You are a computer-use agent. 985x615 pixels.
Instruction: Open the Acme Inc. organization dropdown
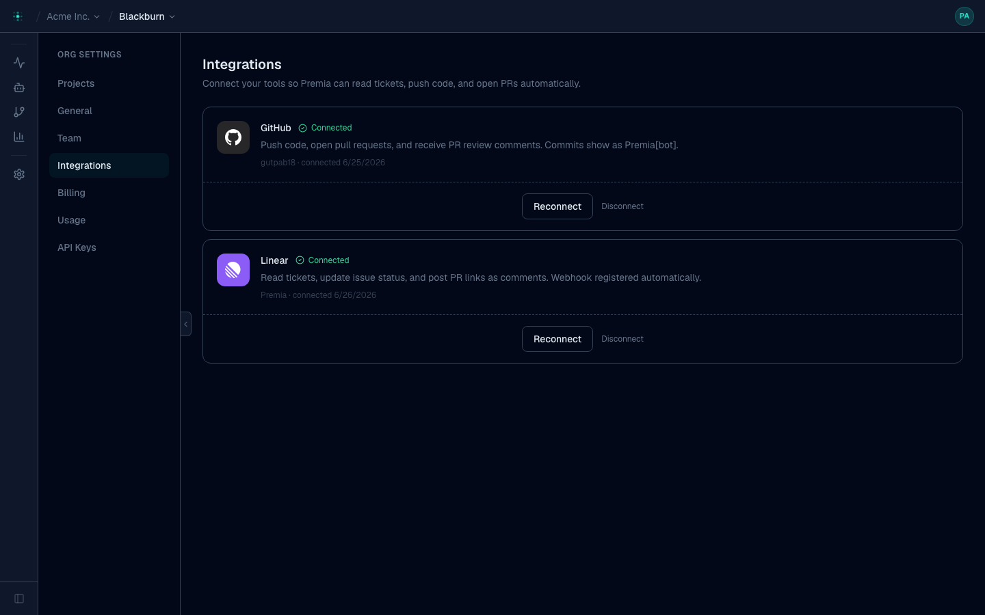(73, 16)
